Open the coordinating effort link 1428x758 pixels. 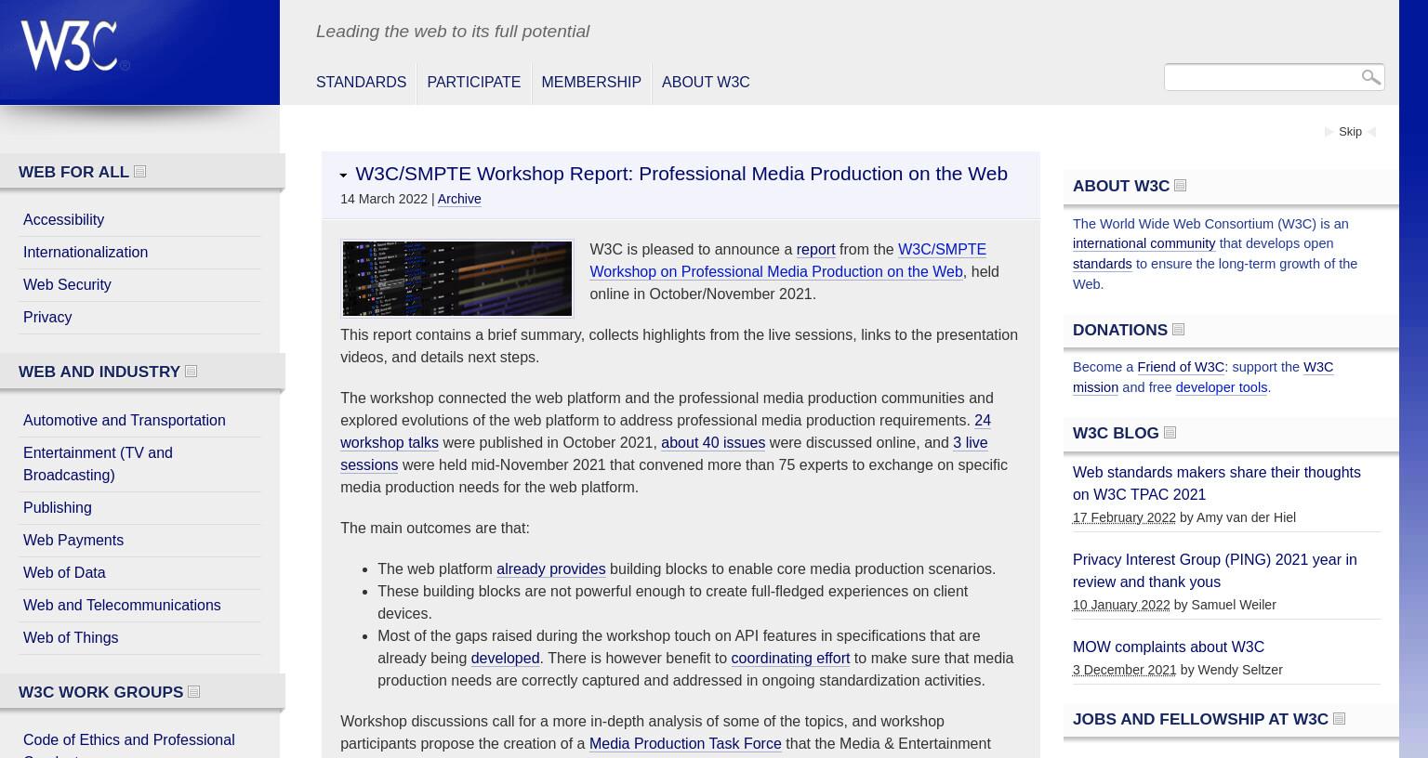(790, 659)
